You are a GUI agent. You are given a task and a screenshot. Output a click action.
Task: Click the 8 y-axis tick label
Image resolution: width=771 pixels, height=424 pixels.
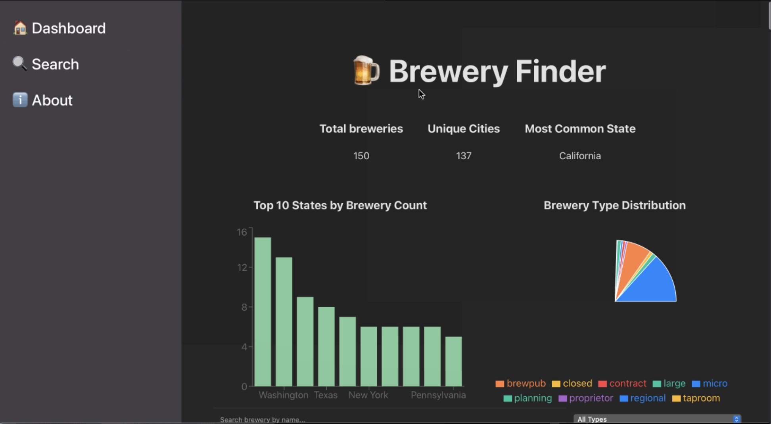(x=244, y=307)
